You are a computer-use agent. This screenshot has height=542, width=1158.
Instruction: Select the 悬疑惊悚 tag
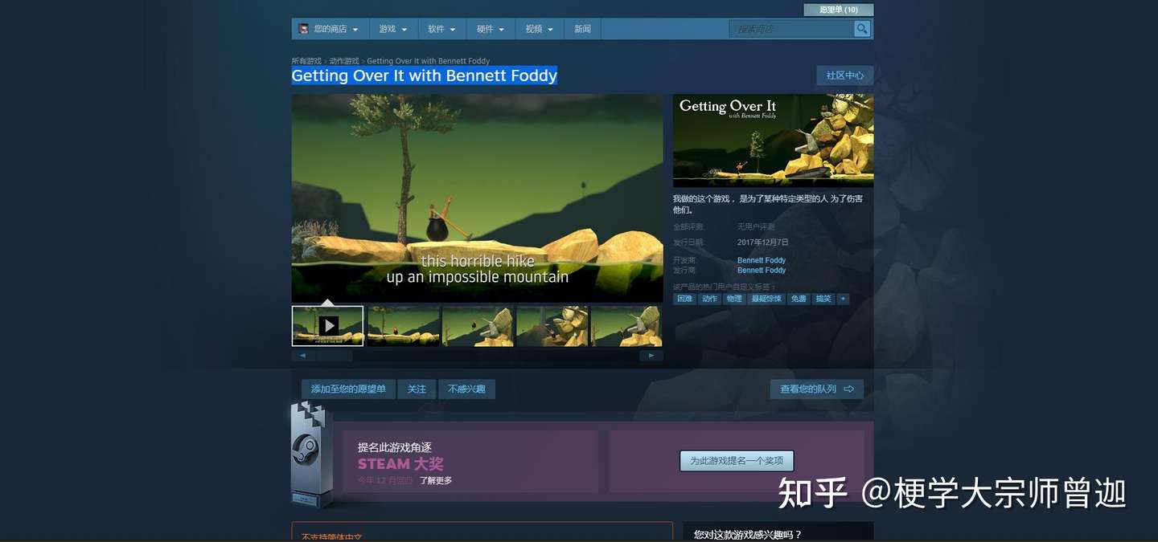point(766,299)
